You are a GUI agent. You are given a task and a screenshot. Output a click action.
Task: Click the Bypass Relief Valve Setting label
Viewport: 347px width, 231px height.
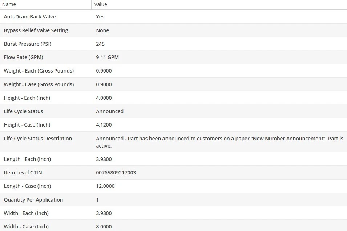tap(36, 30)
